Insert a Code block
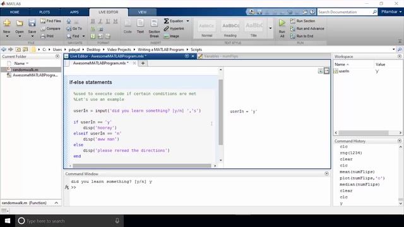This screenshot has width=404, height=227. tap(128, 26)
